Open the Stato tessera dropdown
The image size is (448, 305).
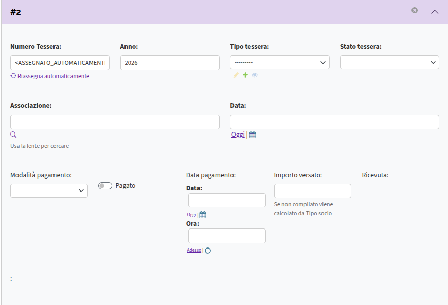389,63
